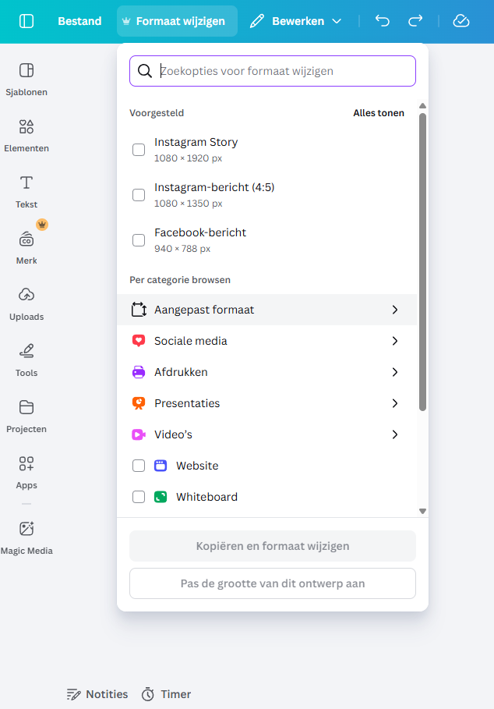Open Magic Media in the sidebar

point(26,538)
